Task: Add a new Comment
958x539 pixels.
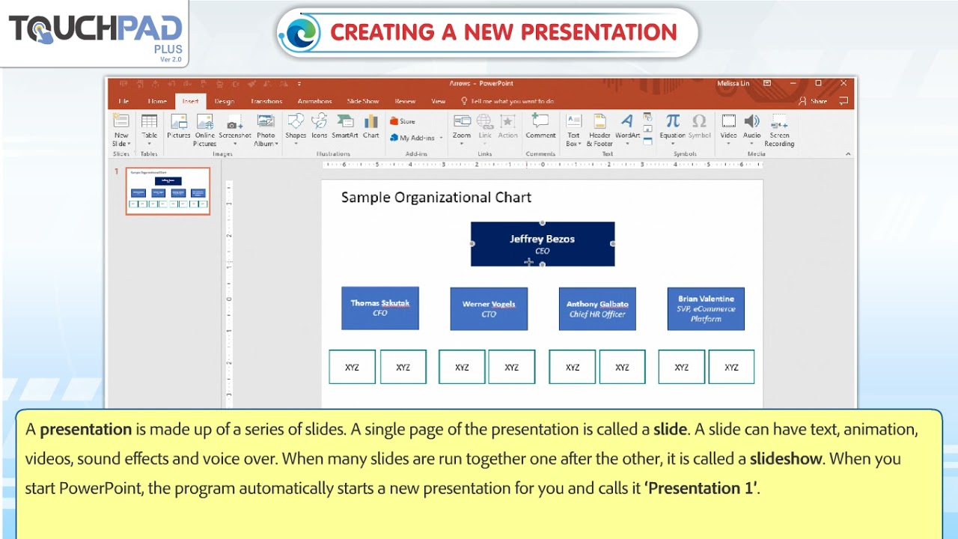Action: pos(540,126)
